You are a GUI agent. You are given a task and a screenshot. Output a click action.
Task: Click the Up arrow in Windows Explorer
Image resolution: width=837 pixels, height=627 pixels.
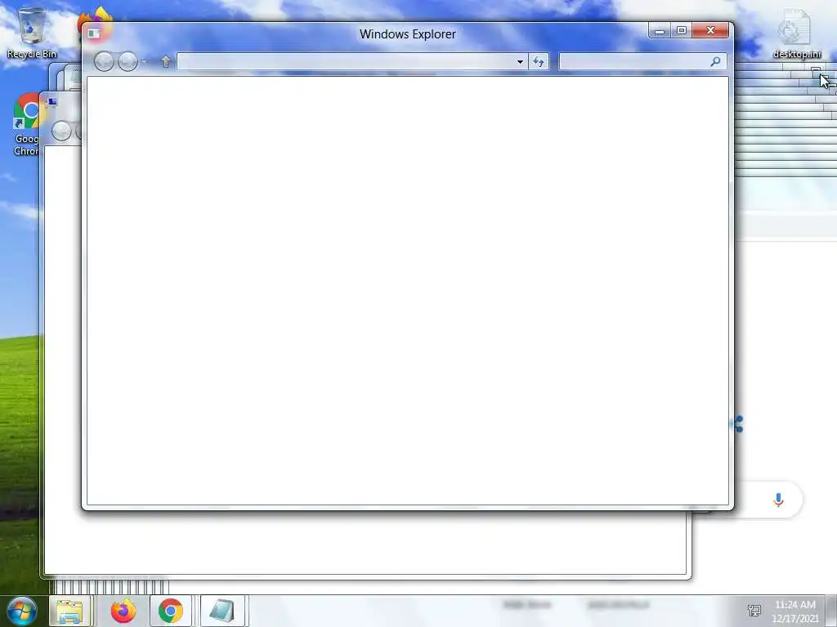point(165,62)
